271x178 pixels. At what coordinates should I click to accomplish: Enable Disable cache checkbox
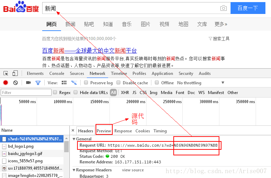point(118,83)
